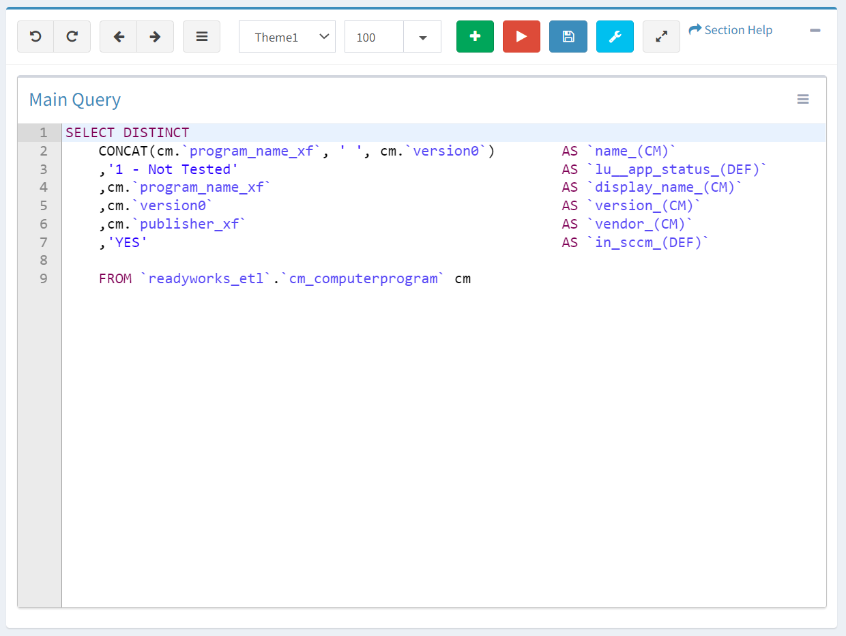This screenshot has width=846, height=636.
Task: Open the Section Help link
Action: pos(731,30)
